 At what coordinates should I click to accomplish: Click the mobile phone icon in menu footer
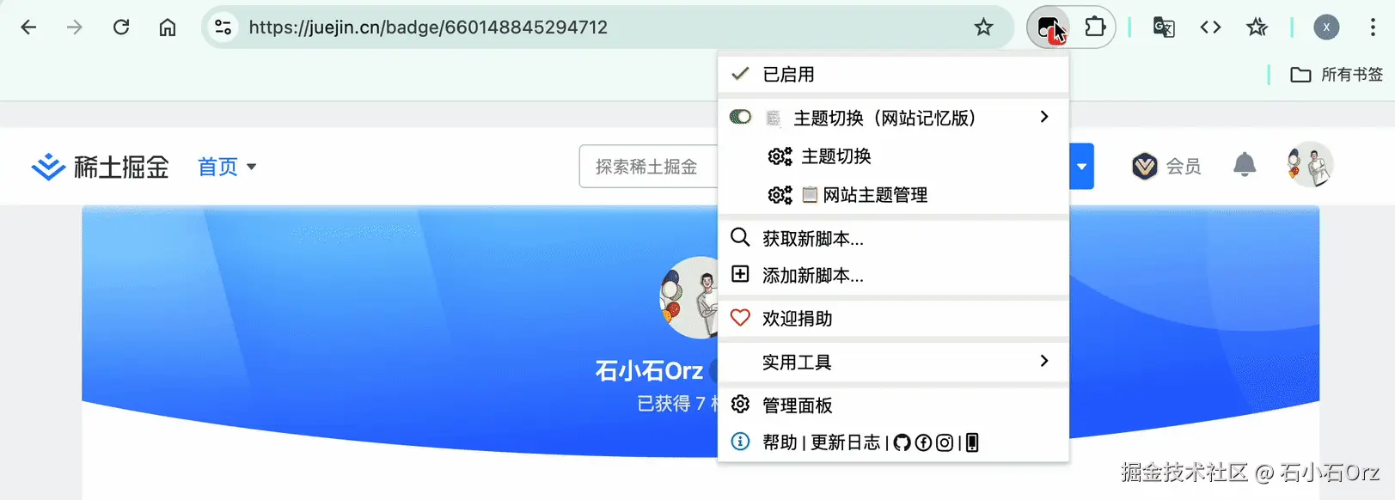972,442
